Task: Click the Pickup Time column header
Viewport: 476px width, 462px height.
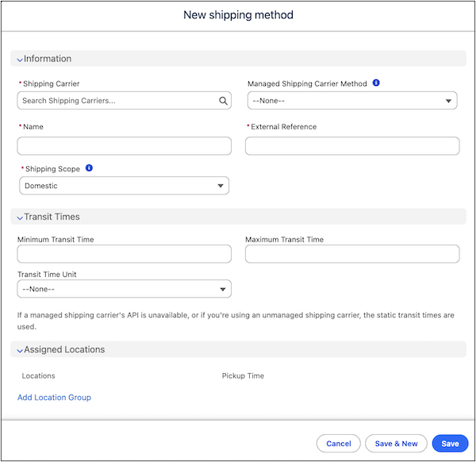Action: tap(243, 375)
